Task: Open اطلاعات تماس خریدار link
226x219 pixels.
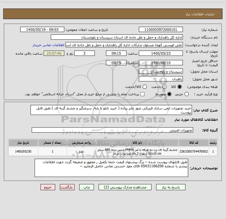Action: 48,45
